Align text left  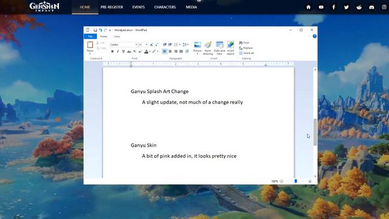[x=165, y=51]
